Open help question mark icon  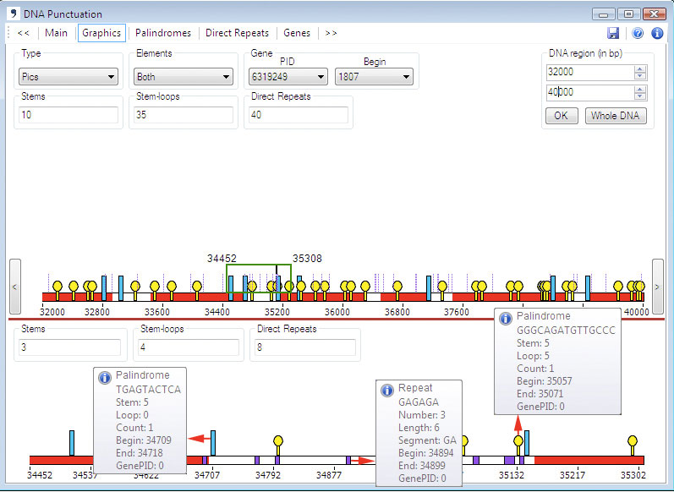638,33
